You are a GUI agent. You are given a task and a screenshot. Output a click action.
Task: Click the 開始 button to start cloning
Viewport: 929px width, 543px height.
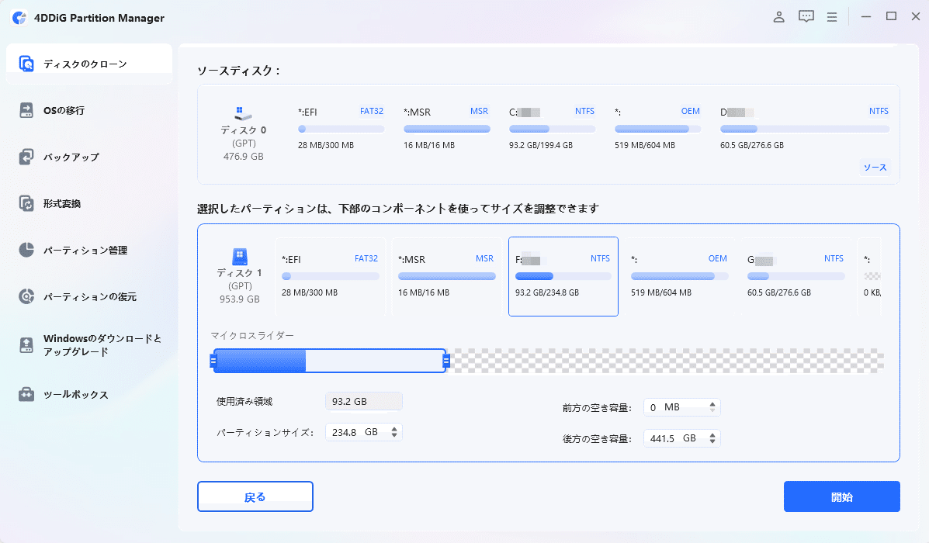pyautogui.click(x=841, y=496)
